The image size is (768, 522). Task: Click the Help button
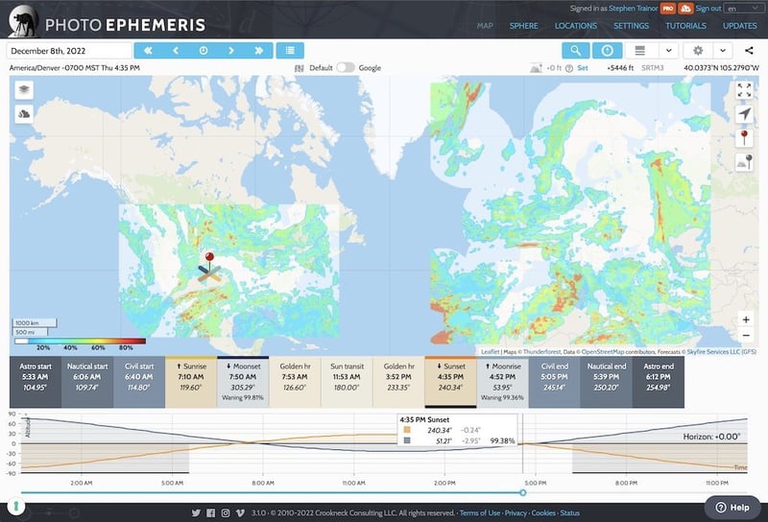coord(732,508)
